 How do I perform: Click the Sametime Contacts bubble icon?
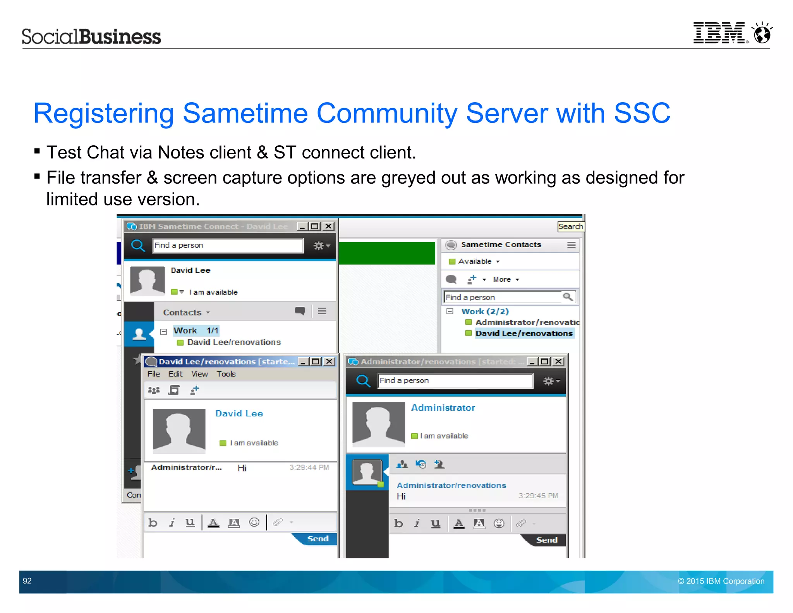point(451,245)
